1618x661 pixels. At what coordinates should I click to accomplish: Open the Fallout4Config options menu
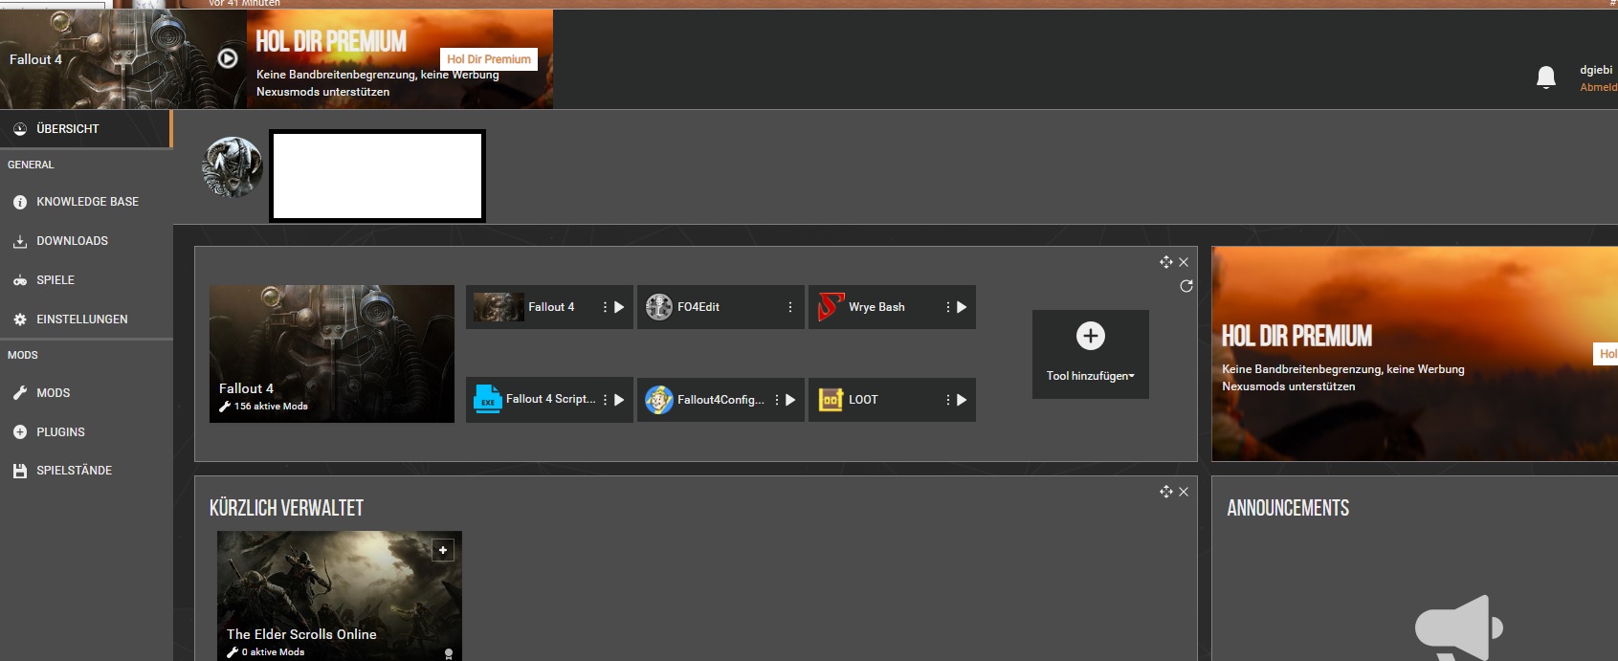[776, 400]
